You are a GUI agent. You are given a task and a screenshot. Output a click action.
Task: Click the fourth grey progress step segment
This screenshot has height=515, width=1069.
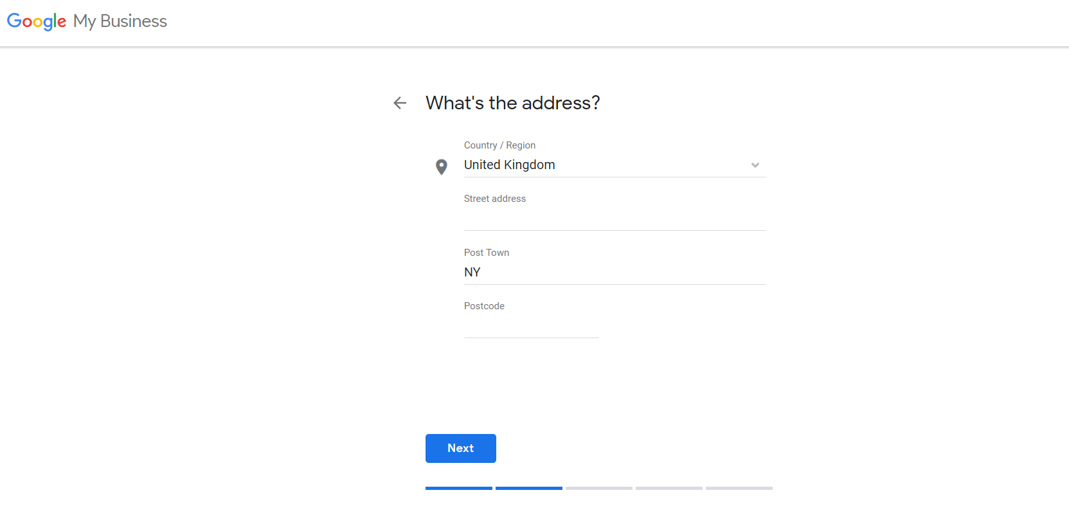[x=669, y=488]
